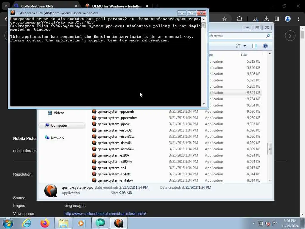
Task: Click the console window scroll-up arrow
Action: (204, 19)
